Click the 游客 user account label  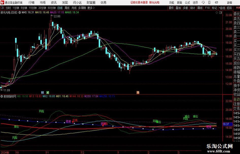click(230, 3)
